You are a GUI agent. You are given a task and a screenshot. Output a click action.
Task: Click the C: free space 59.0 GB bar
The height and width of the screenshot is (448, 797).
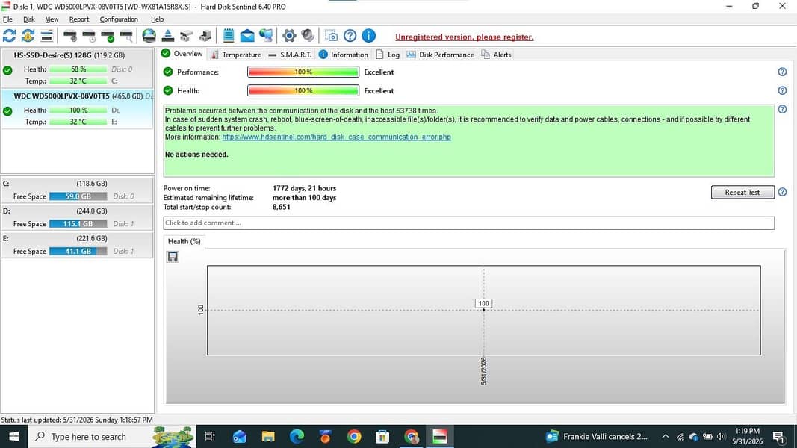click(78, 196)
